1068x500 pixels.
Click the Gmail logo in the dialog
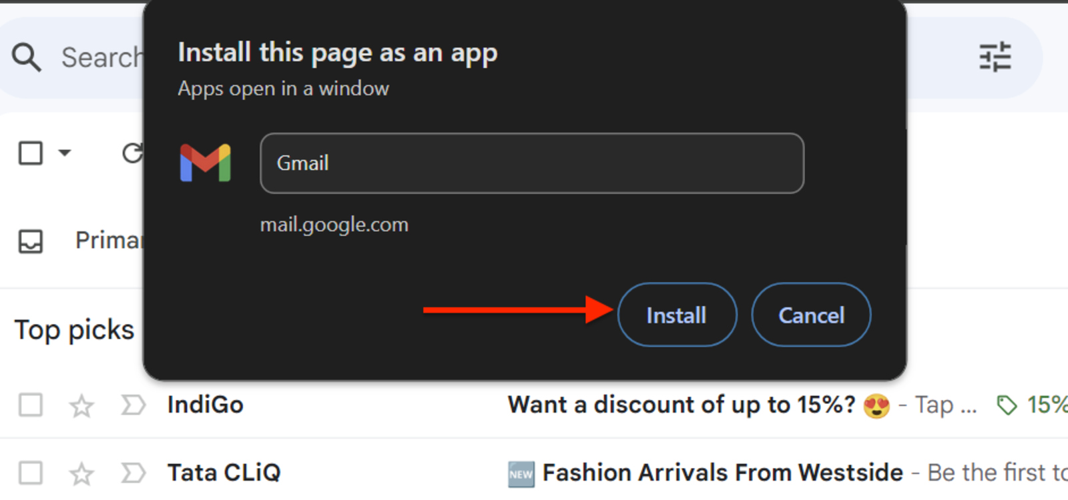[205, 163]
